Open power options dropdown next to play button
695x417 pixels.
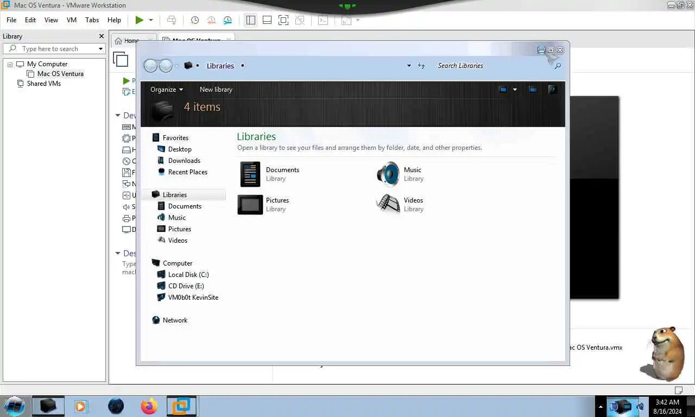tap(151, 20)
